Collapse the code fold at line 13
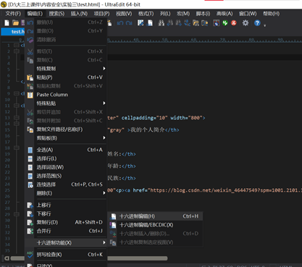Image resolution: width=302 pixels, height=267 pixels. coord(17,117)
